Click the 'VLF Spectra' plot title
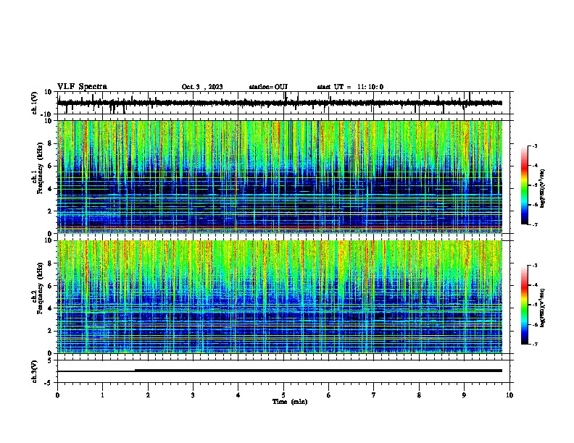 click(82, 87)
